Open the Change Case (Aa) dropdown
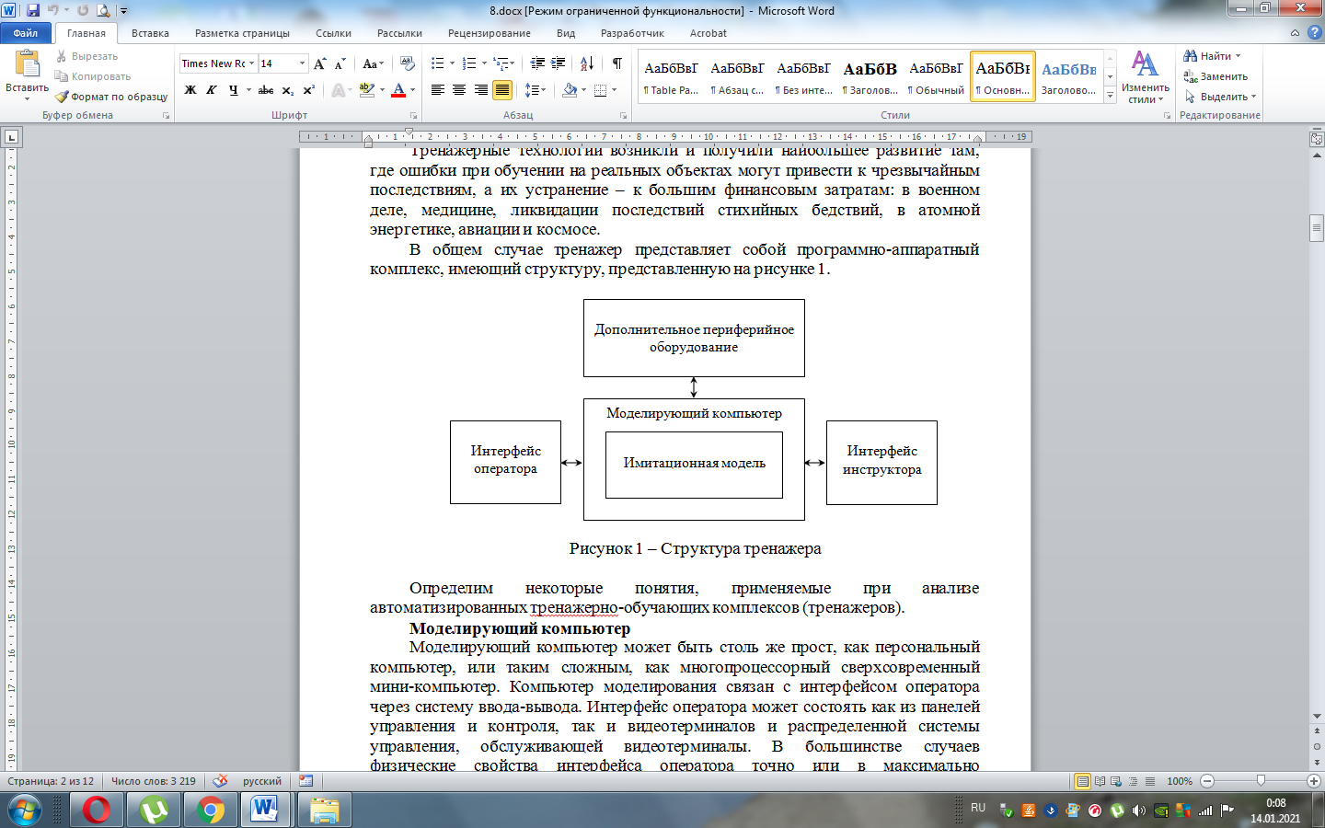 click(x=373, y=63)
